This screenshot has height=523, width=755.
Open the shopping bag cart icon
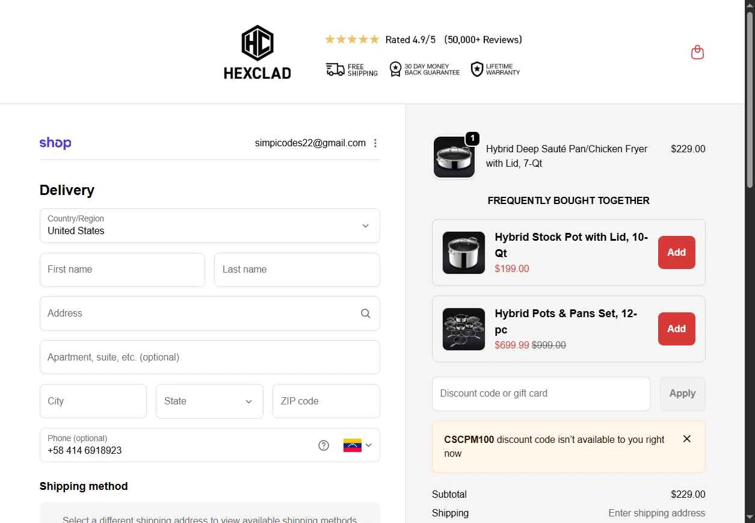coord(697,52)
